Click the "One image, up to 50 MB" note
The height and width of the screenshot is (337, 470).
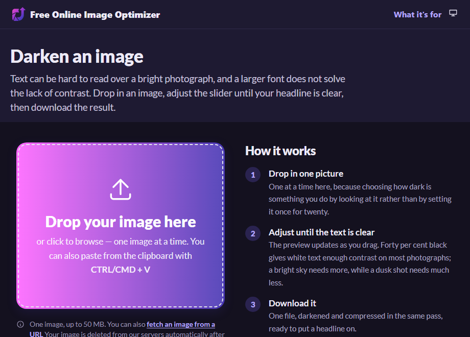(x=67, y=324)
